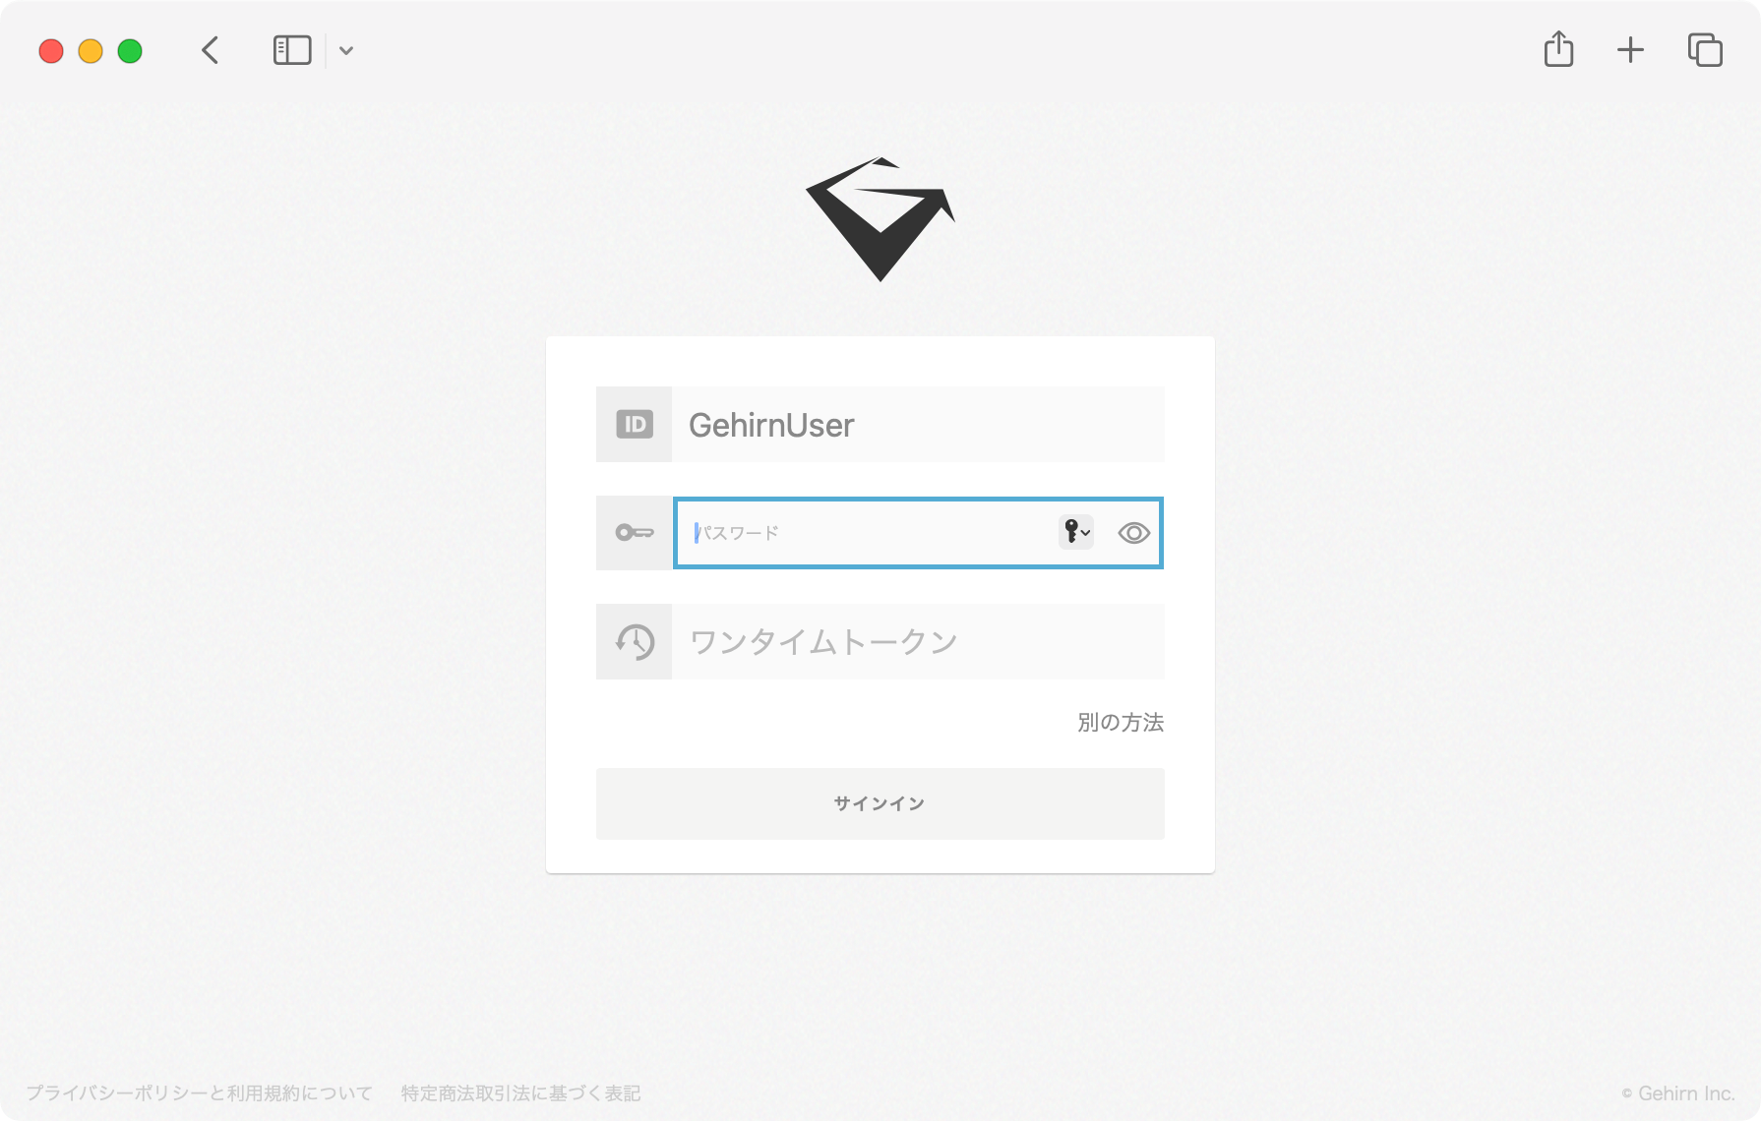The height and width of the screenshot is (1121, 1761).
Task: Open the 別の方法 alternative method link
Action: [1119, 723]
